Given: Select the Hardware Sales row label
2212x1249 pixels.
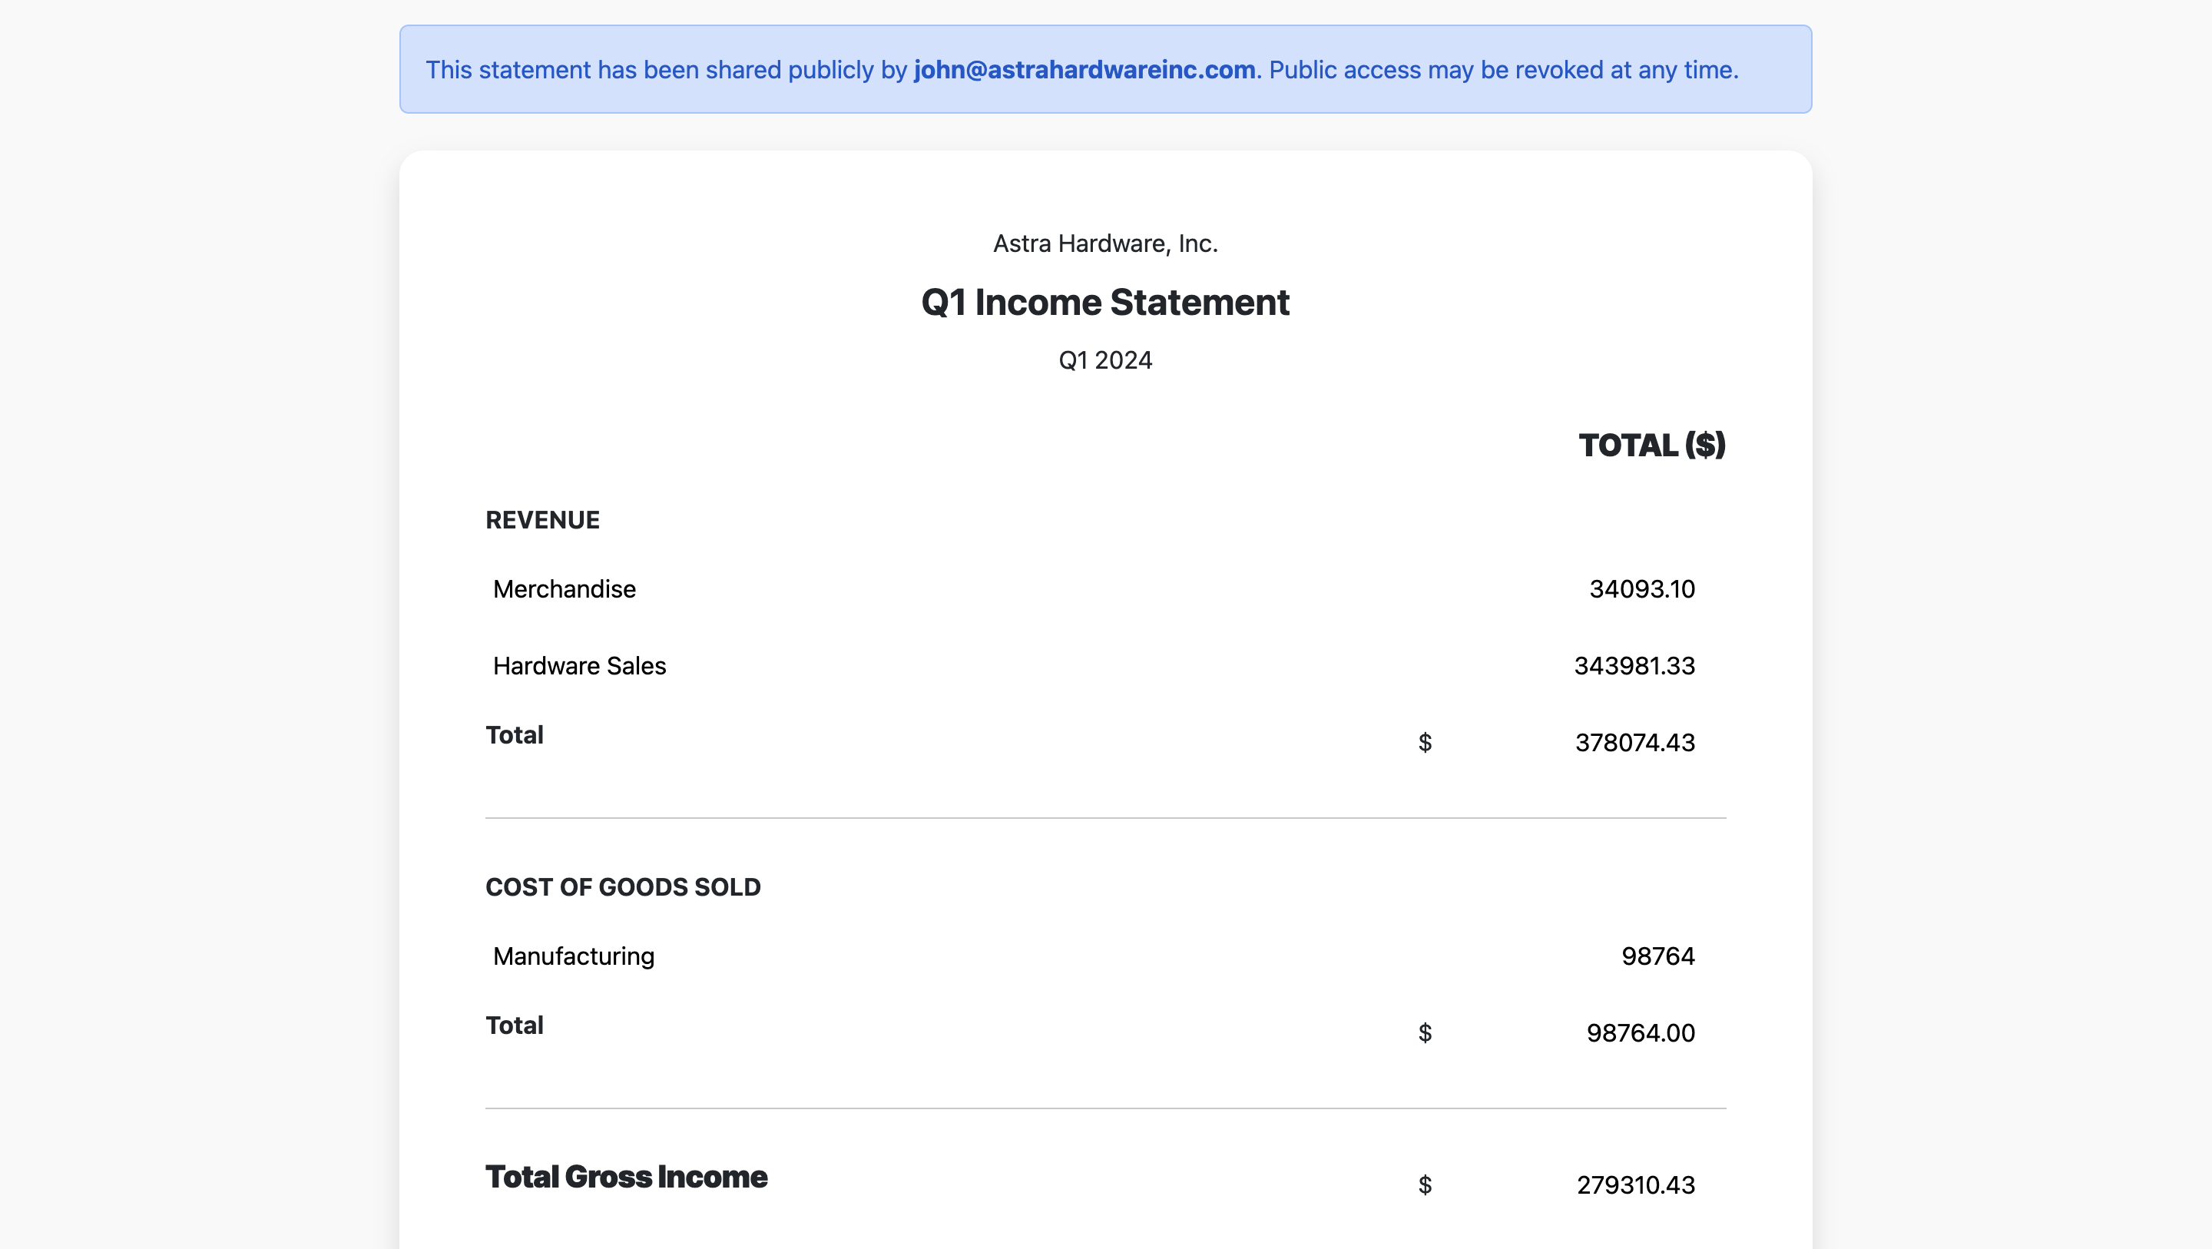Looking at the screenshot, I should pos(579,666).
